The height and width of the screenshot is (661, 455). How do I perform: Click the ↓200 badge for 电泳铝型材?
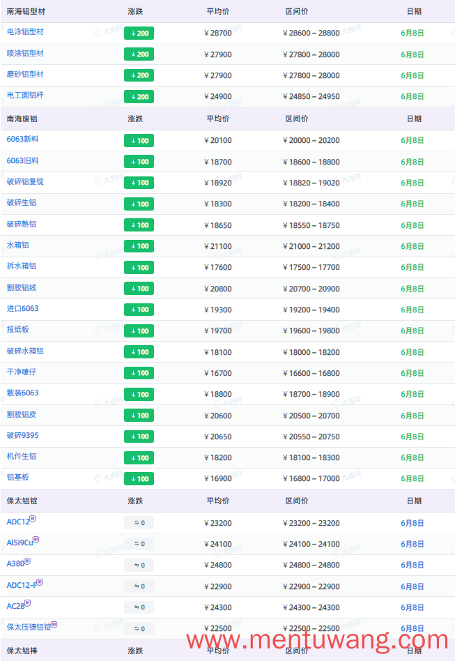(x=139, y=33)
